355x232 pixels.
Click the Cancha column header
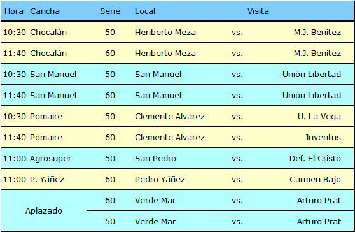[45, 11]
